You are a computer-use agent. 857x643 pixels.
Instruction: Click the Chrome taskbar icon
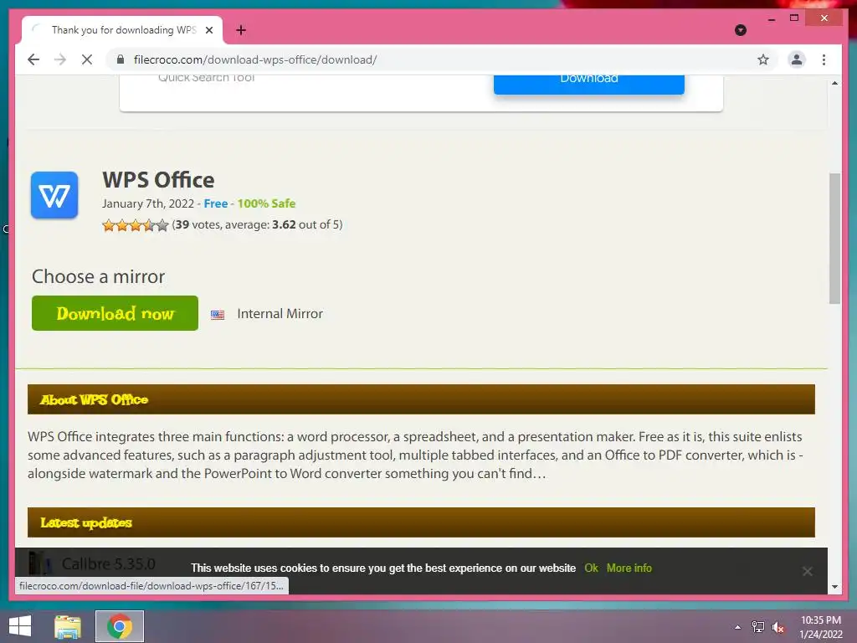click(120, 626)
